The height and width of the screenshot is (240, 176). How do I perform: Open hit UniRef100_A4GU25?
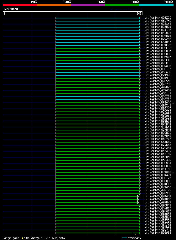[158, 33]
